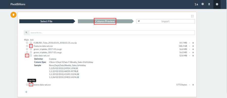The height and width of the screenshot is (98, 227).
Task: Click the PivotBillions logo text
Action: (18, 4)
